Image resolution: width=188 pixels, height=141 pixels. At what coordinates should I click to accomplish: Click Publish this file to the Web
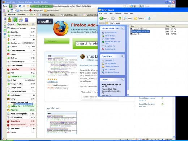point(111,42)
